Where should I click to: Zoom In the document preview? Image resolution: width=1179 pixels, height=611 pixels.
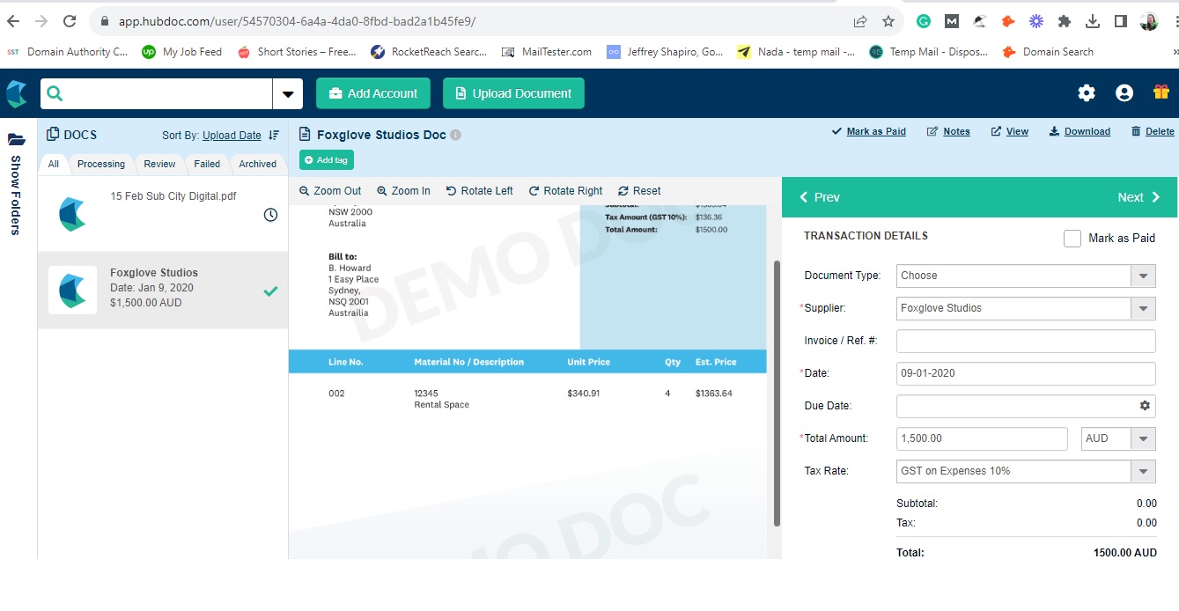pos(403,191)
